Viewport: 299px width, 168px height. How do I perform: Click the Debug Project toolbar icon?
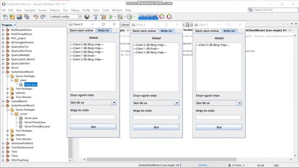pyautogui.click(x=120, y=17)
